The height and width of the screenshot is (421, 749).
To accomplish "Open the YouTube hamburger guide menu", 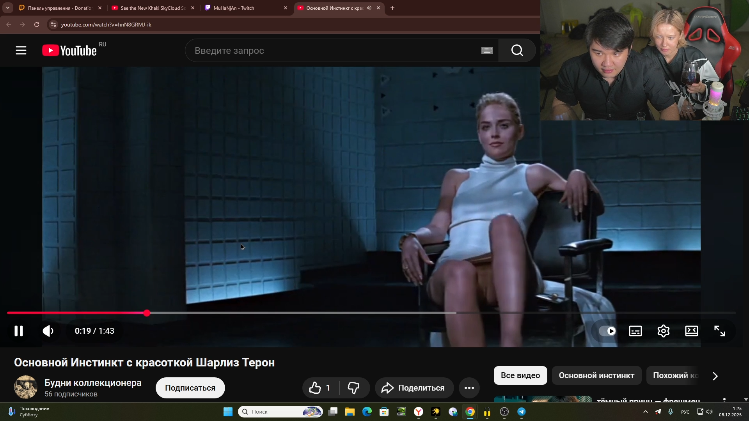I will (21, 50).
